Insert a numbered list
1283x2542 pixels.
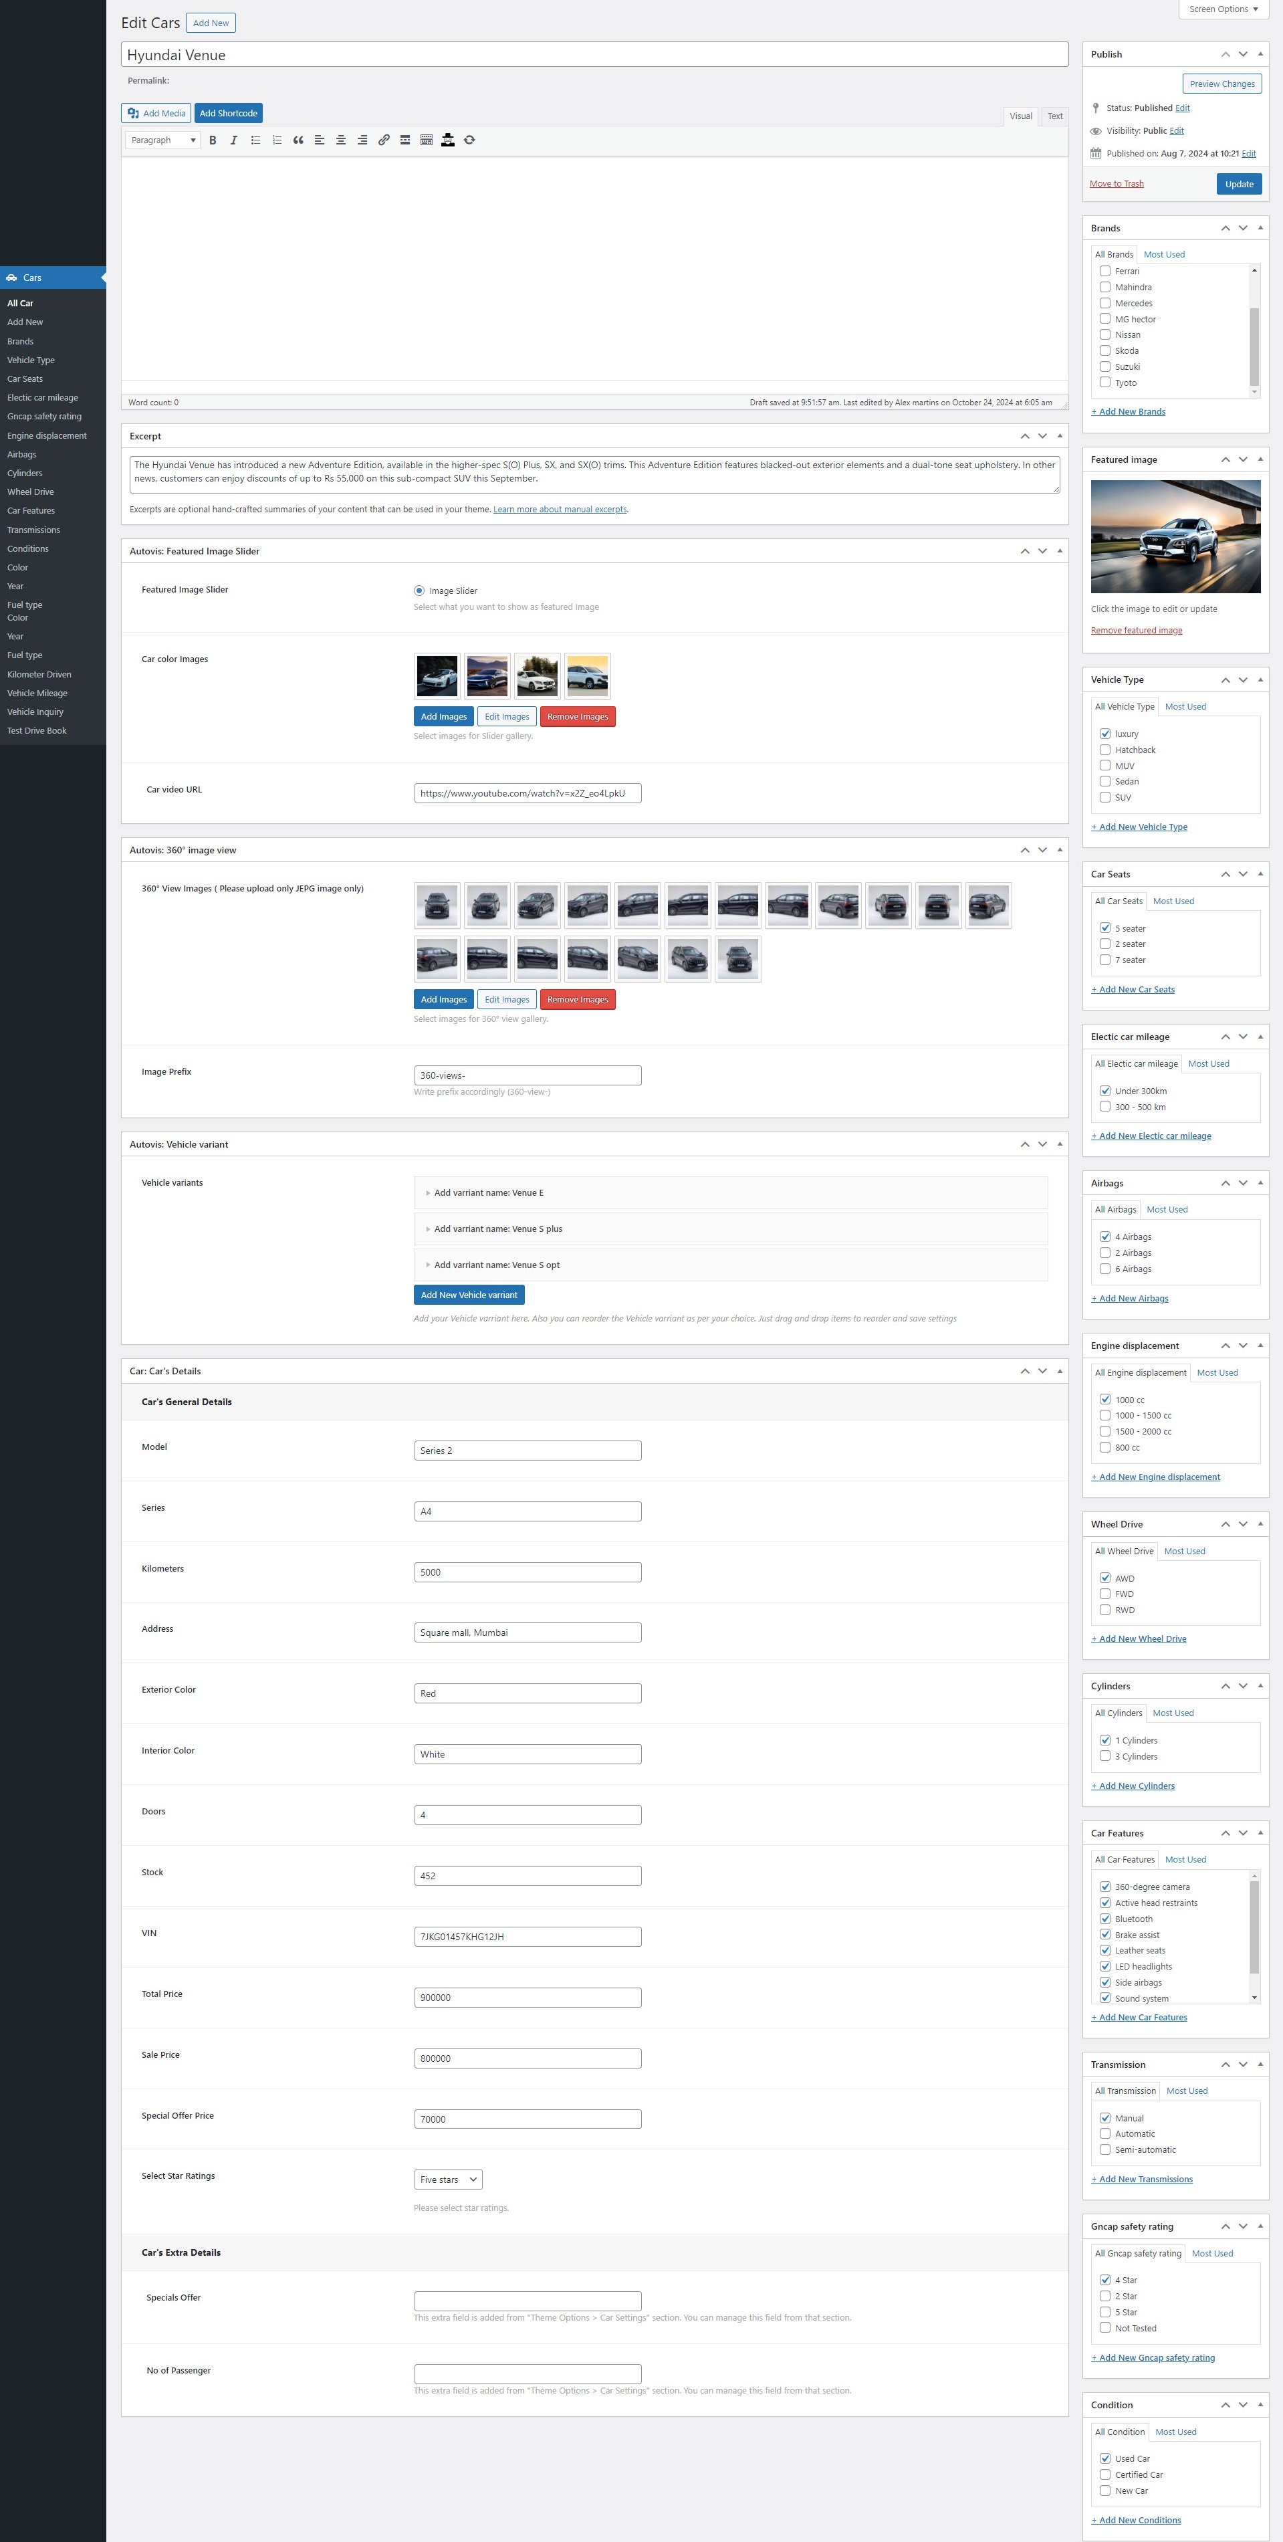click(277, 140)
